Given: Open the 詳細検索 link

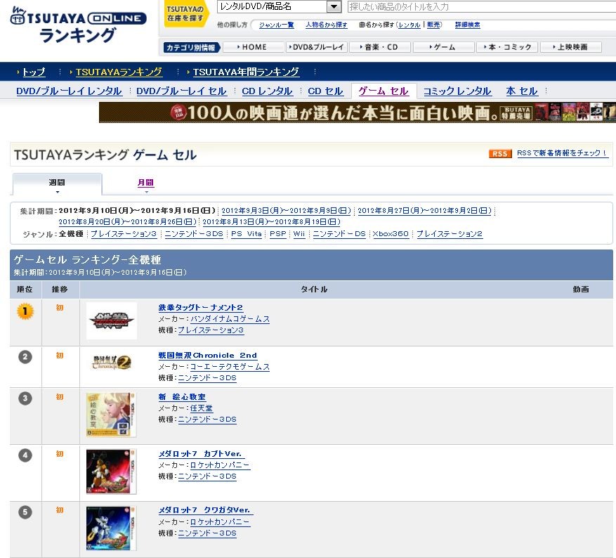Looking at the screenshot, I should coord(468,25).
